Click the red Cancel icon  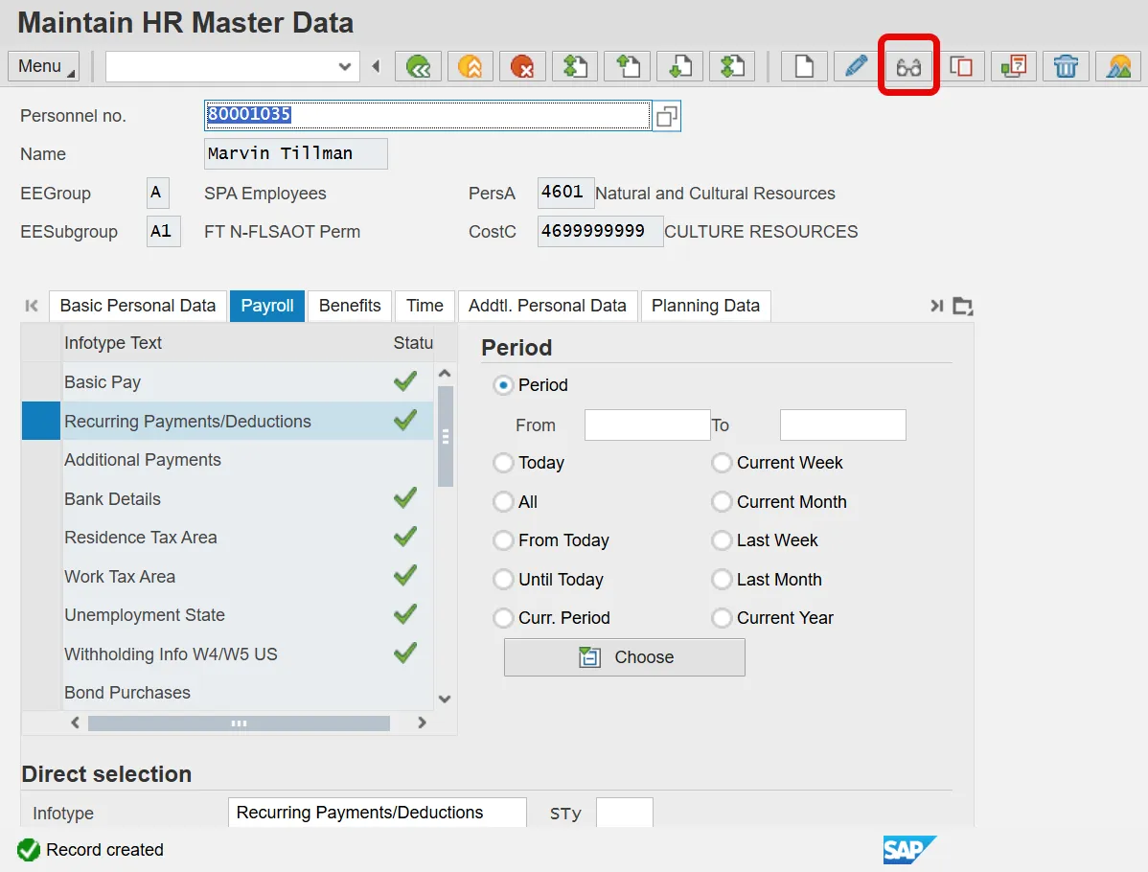(522, 66)
